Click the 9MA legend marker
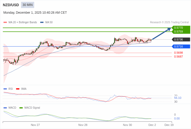This screenshot has width=191, height=129. click(x=18, y=89)
